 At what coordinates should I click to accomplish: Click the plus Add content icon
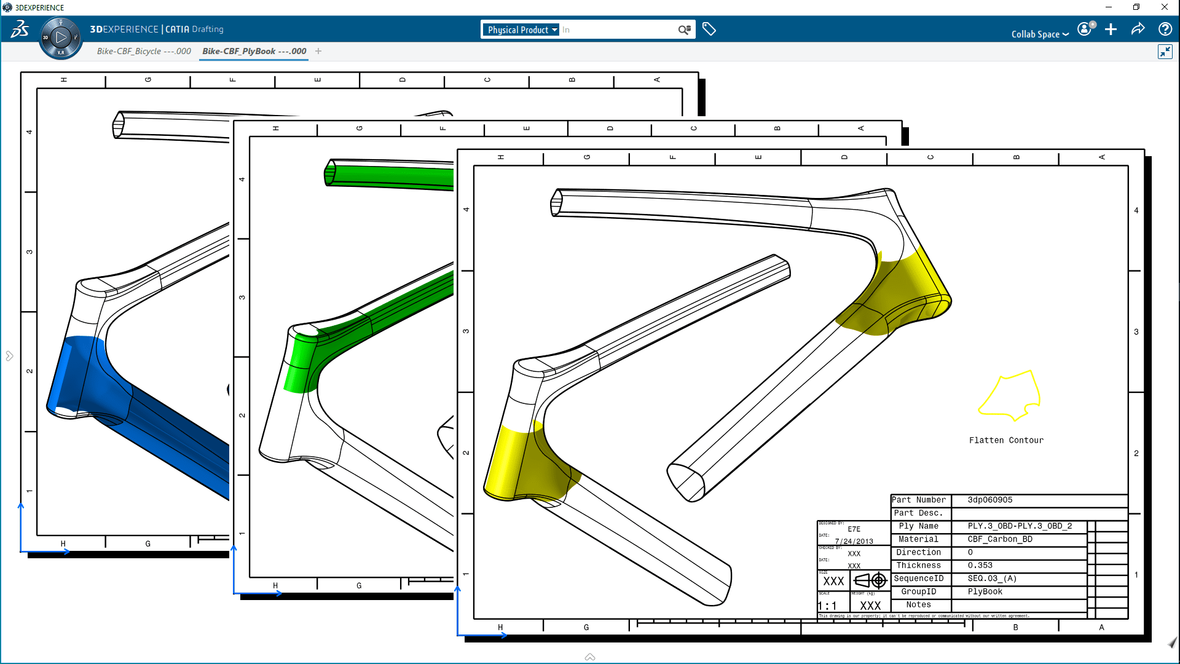coord(1111,30)
